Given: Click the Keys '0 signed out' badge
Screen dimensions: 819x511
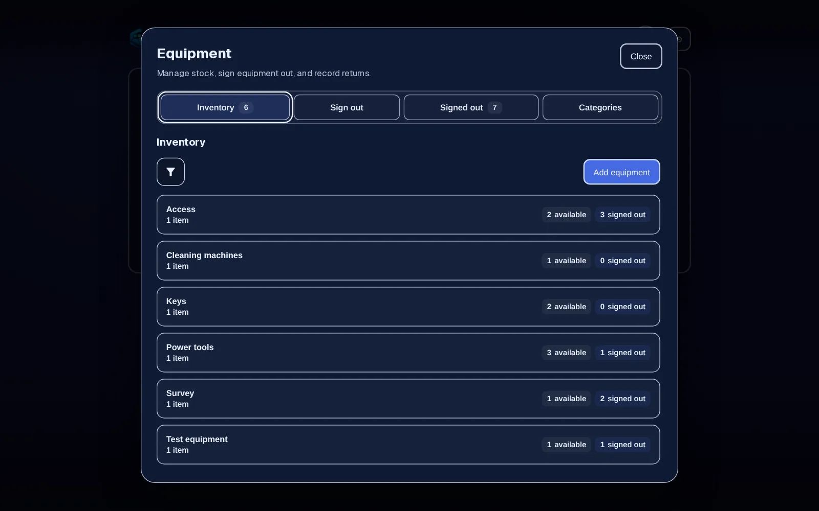Looking at the screenshot, I should pos(622,307).
